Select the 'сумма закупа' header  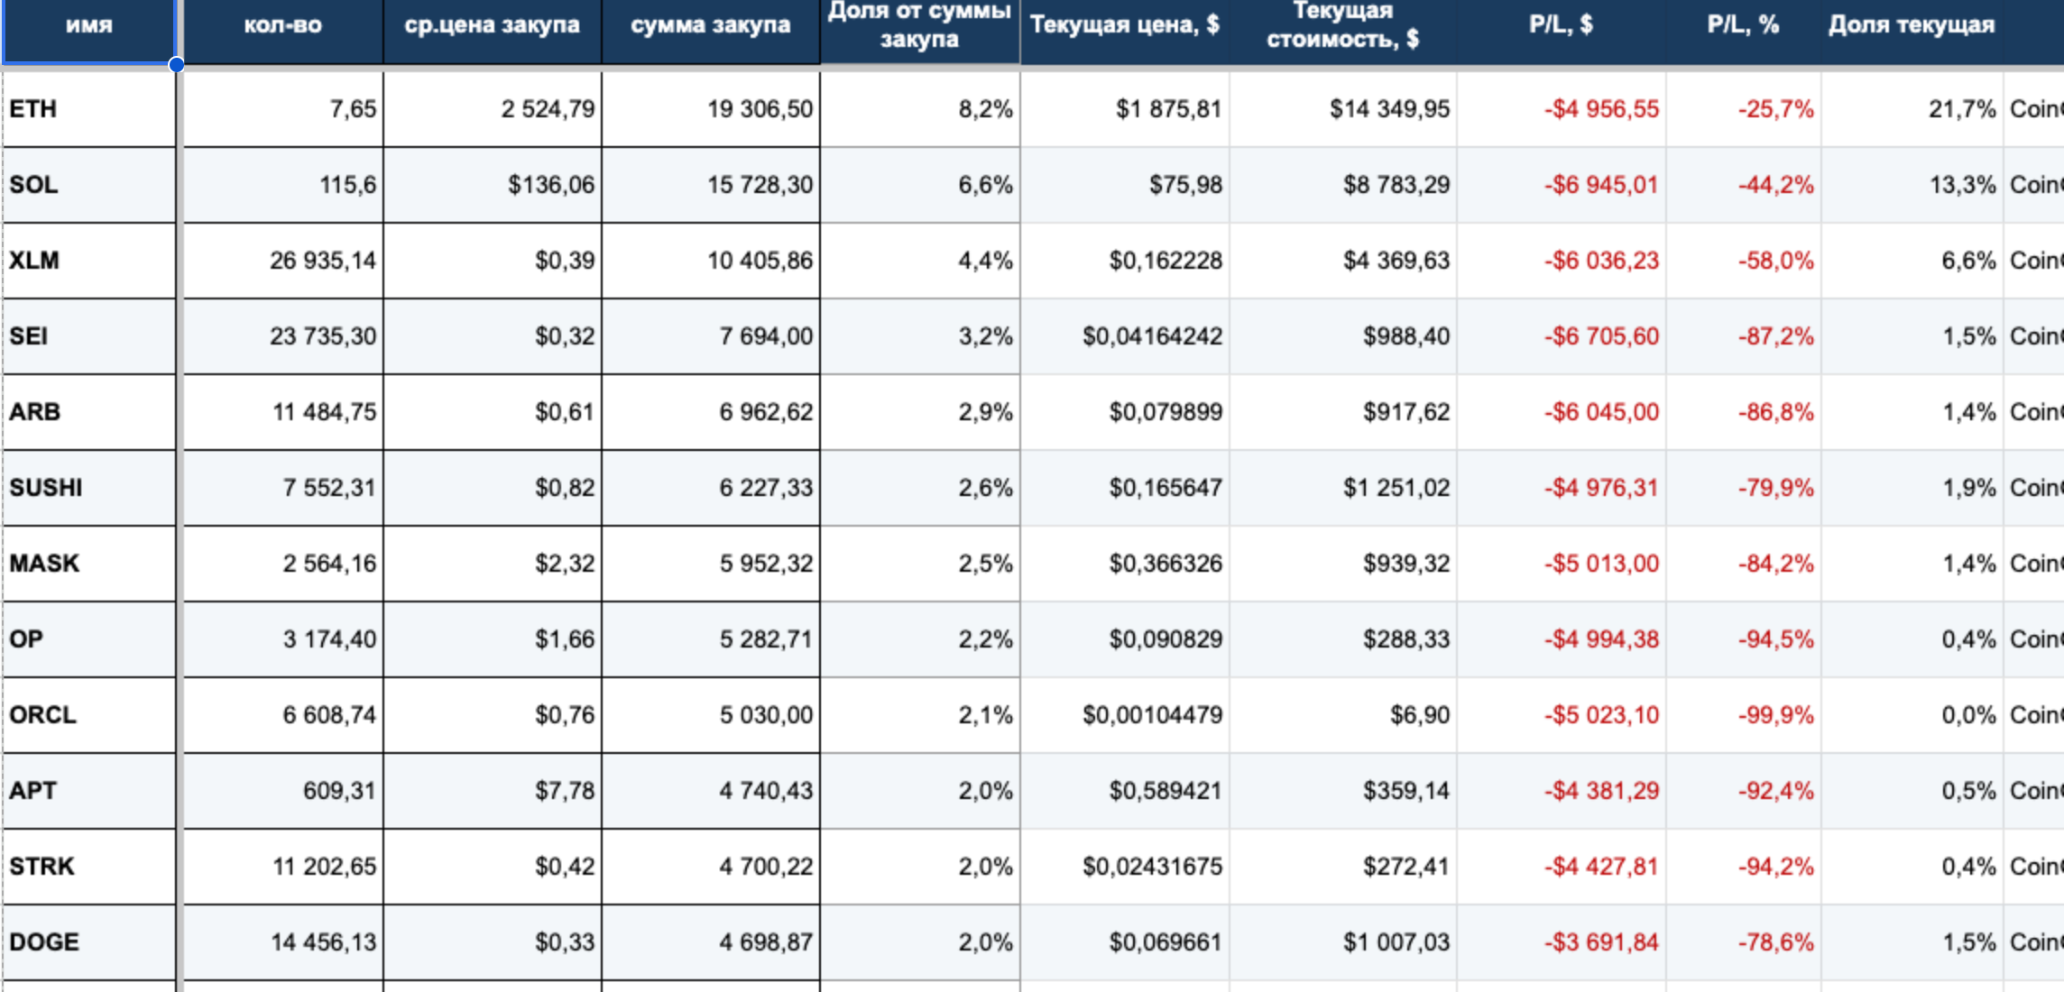click(x=711, y=31)
